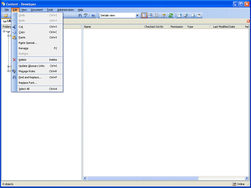Switch to the vertical split layout icon
The image size is (251, 188).
(156, 16)
